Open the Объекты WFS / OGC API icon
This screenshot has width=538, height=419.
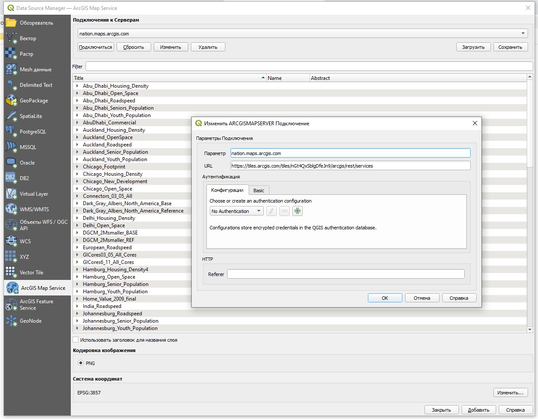11,225
